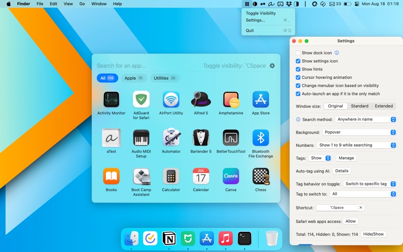
Task: Click the Hide/Show button
Action: pyautogui.click(x=373, y=234)
